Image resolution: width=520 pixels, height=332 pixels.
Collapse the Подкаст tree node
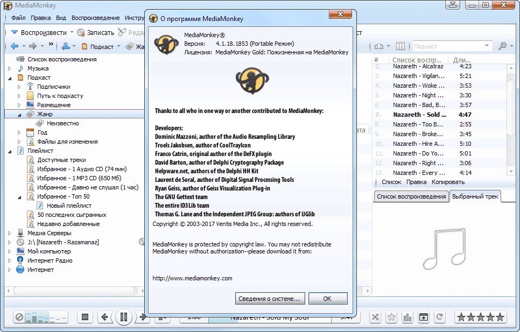10,78
